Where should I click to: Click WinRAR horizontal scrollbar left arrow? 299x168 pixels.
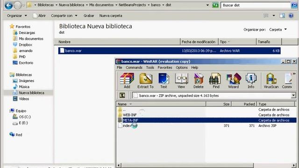coord(119,165)
